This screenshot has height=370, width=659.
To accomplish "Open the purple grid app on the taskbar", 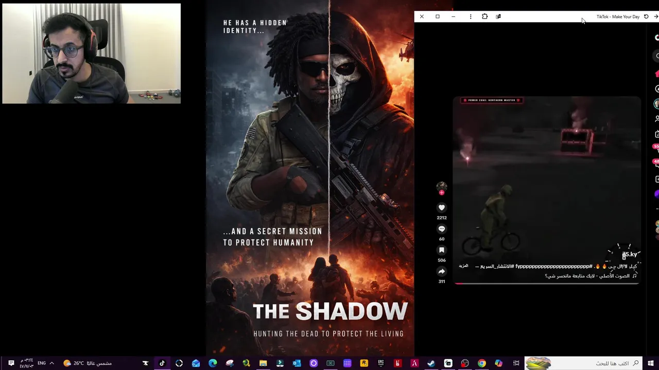I will pos(347,363).
